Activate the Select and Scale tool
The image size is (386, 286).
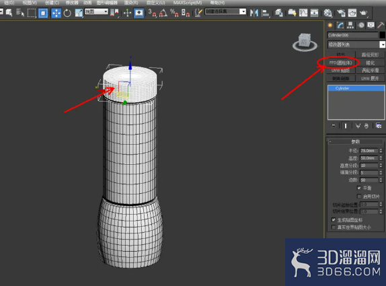point(79,13)
